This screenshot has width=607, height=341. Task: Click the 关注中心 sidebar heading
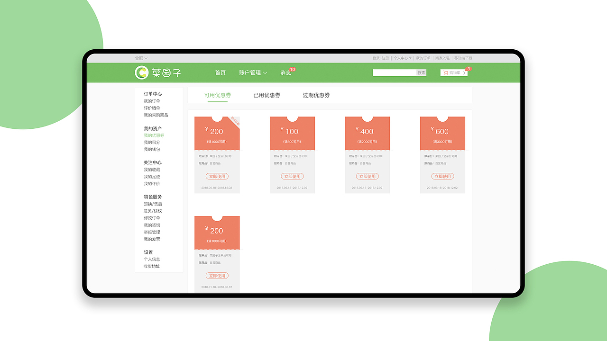tap(153, 163)
